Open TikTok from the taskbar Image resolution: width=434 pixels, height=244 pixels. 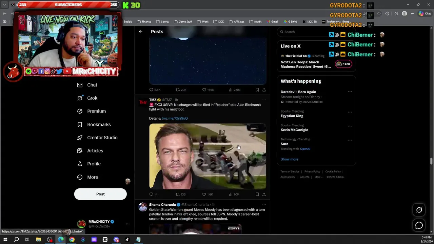(x=127, y=240)
